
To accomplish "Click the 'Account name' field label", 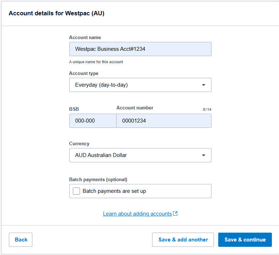I will [x=85, y=38].
